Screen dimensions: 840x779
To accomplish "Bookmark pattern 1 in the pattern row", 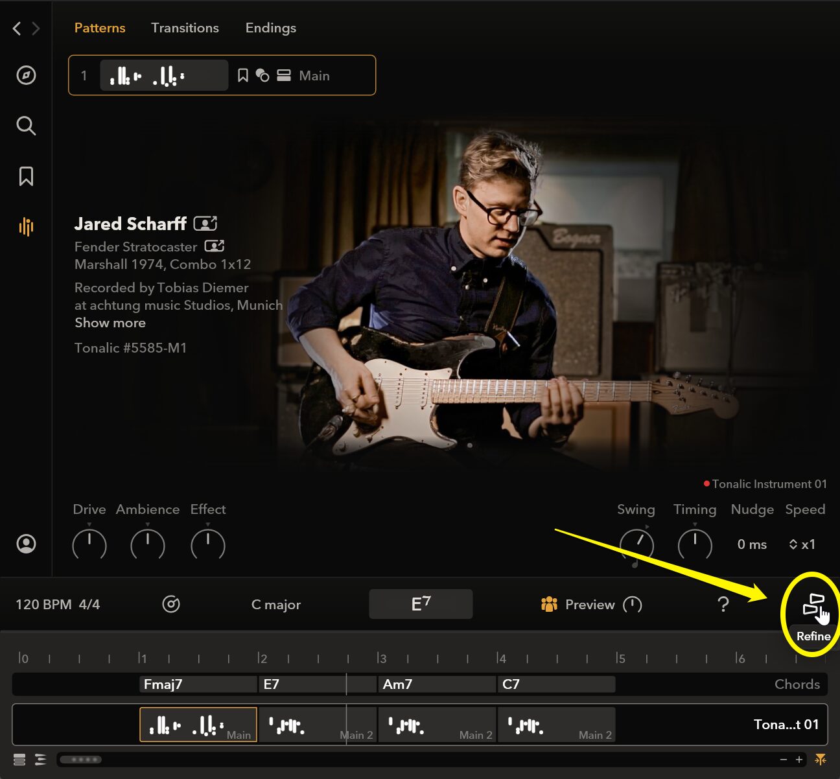I will click(x=243, y=76).
